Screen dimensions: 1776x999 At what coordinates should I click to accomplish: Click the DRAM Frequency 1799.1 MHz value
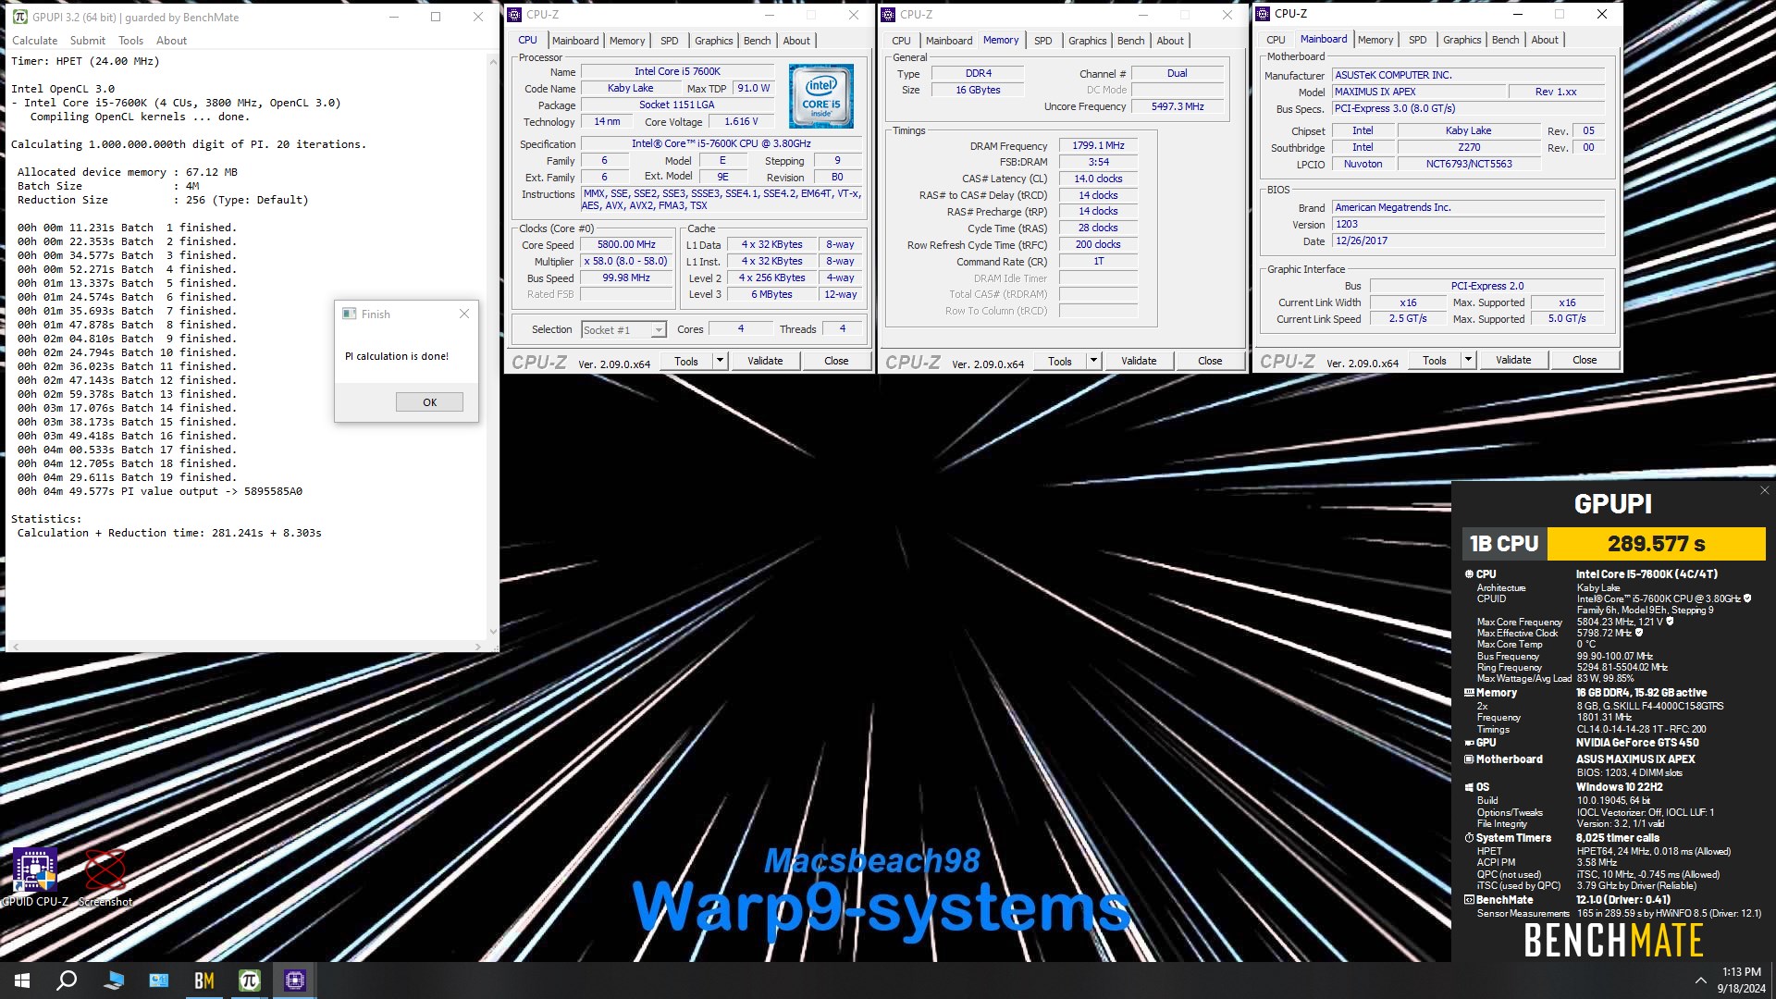click(x=1098, y=145)
